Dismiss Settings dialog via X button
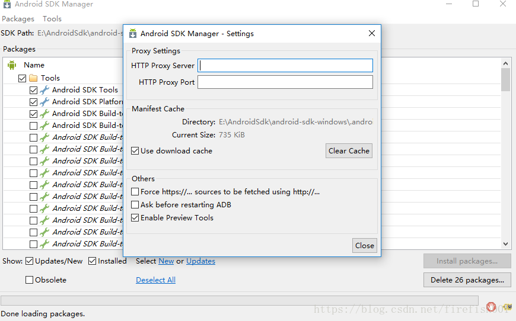The width and height of the screenshot is (516, 321). click(372, 33)
